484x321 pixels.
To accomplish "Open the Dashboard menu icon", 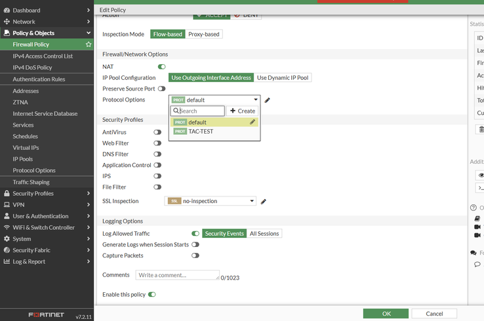I will pos(7,10).
